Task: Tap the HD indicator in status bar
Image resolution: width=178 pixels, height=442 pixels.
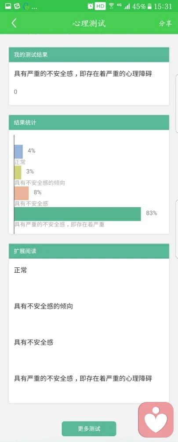Action: click(x=100, y=6)
